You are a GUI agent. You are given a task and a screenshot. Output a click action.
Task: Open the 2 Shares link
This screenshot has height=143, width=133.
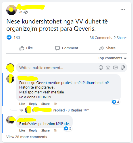coord(120,38)
